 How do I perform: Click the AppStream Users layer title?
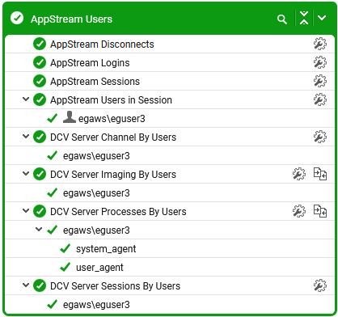[x=71, y=19]
